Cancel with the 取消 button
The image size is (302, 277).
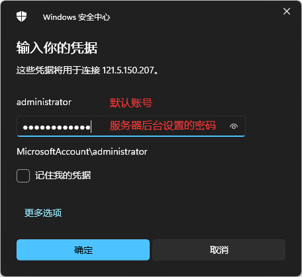click(x=219, y=250)
